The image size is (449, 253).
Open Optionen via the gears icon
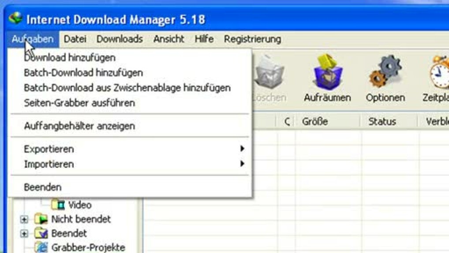385,73
